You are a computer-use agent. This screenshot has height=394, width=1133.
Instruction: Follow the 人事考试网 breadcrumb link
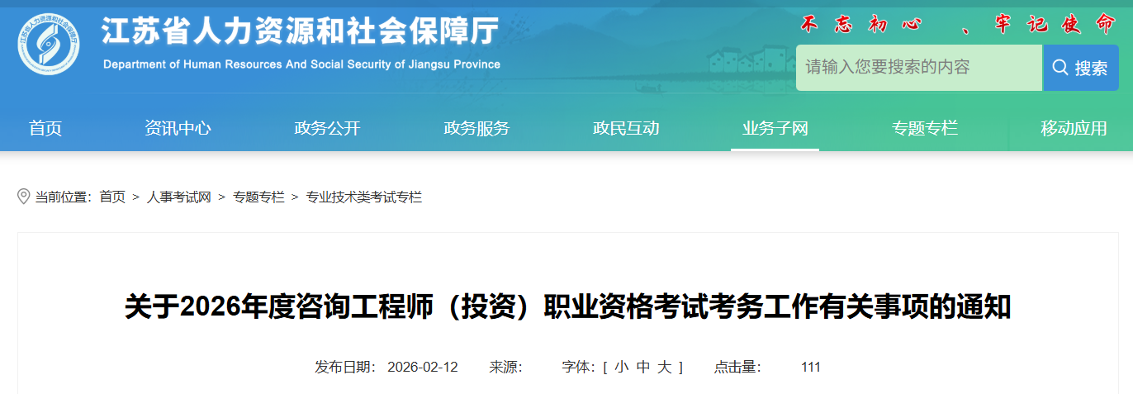click(x=179, y=197)
